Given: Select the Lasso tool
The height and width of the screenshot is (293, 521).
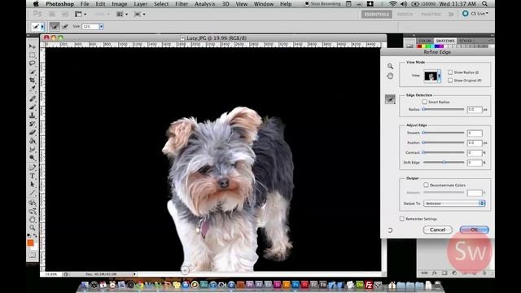Looking at the screenshot, I should click(x=33, y=63).
